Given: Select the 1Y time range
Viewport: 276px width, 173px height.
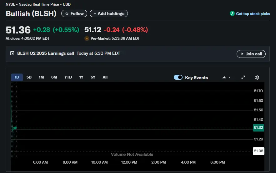Looking at the screenshot, I should click(81, 77).
